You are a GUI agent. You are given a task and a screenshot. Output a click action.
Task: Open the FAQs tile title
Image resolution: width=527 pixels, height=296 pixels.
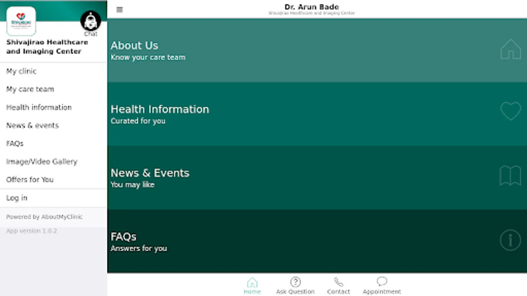coord(124,237)
